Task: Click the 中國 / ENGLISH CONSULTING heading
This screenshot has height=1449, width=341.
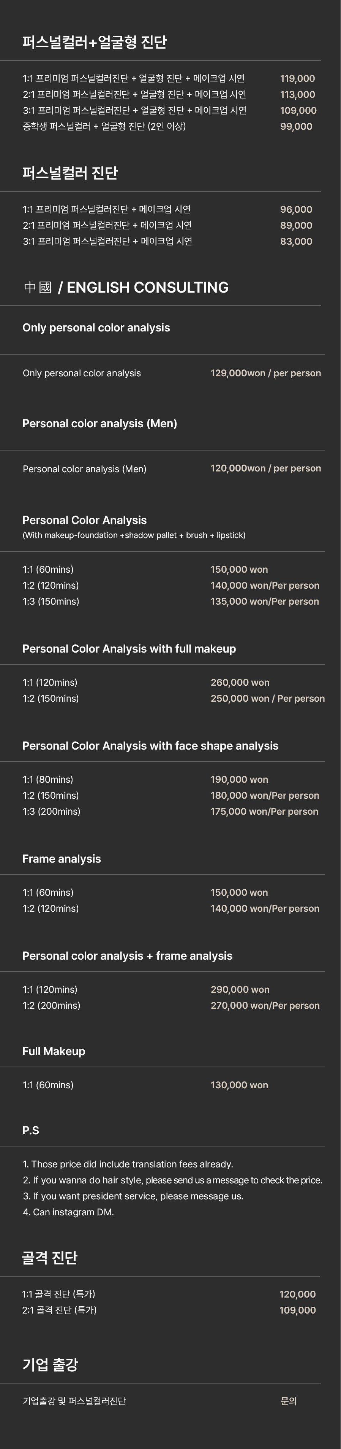Action: (126, 287)
